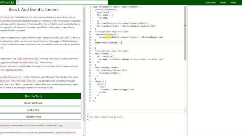Click the Run the Tests button

click(40, 96)
